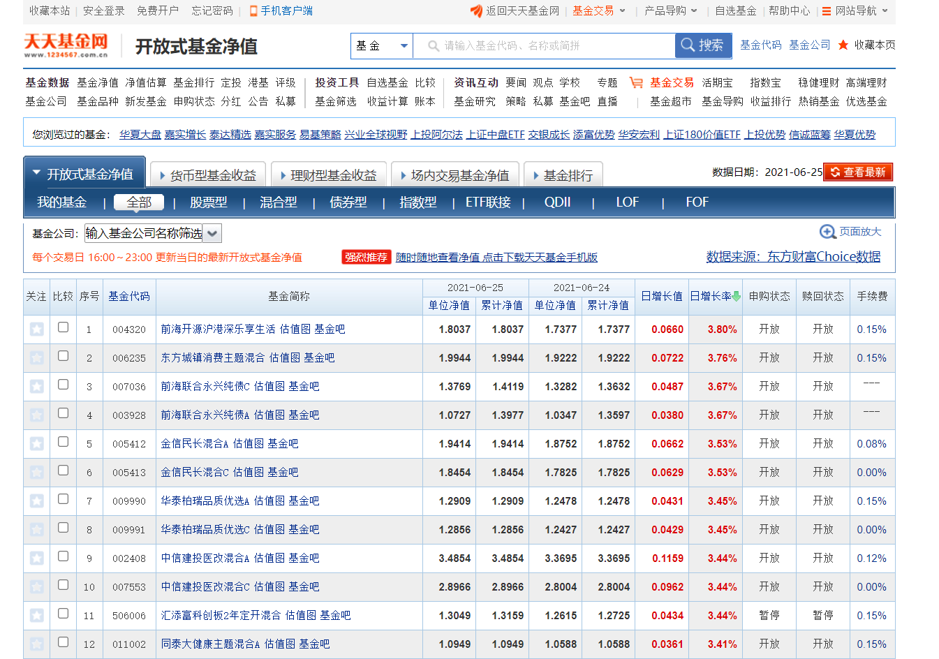This screenshot has width=939, height=659.
Task: Click the green sort arrow on 日增长率
Action: [x=736, y=296]
